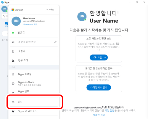Click the people icon beside 친구 초대

13,61
